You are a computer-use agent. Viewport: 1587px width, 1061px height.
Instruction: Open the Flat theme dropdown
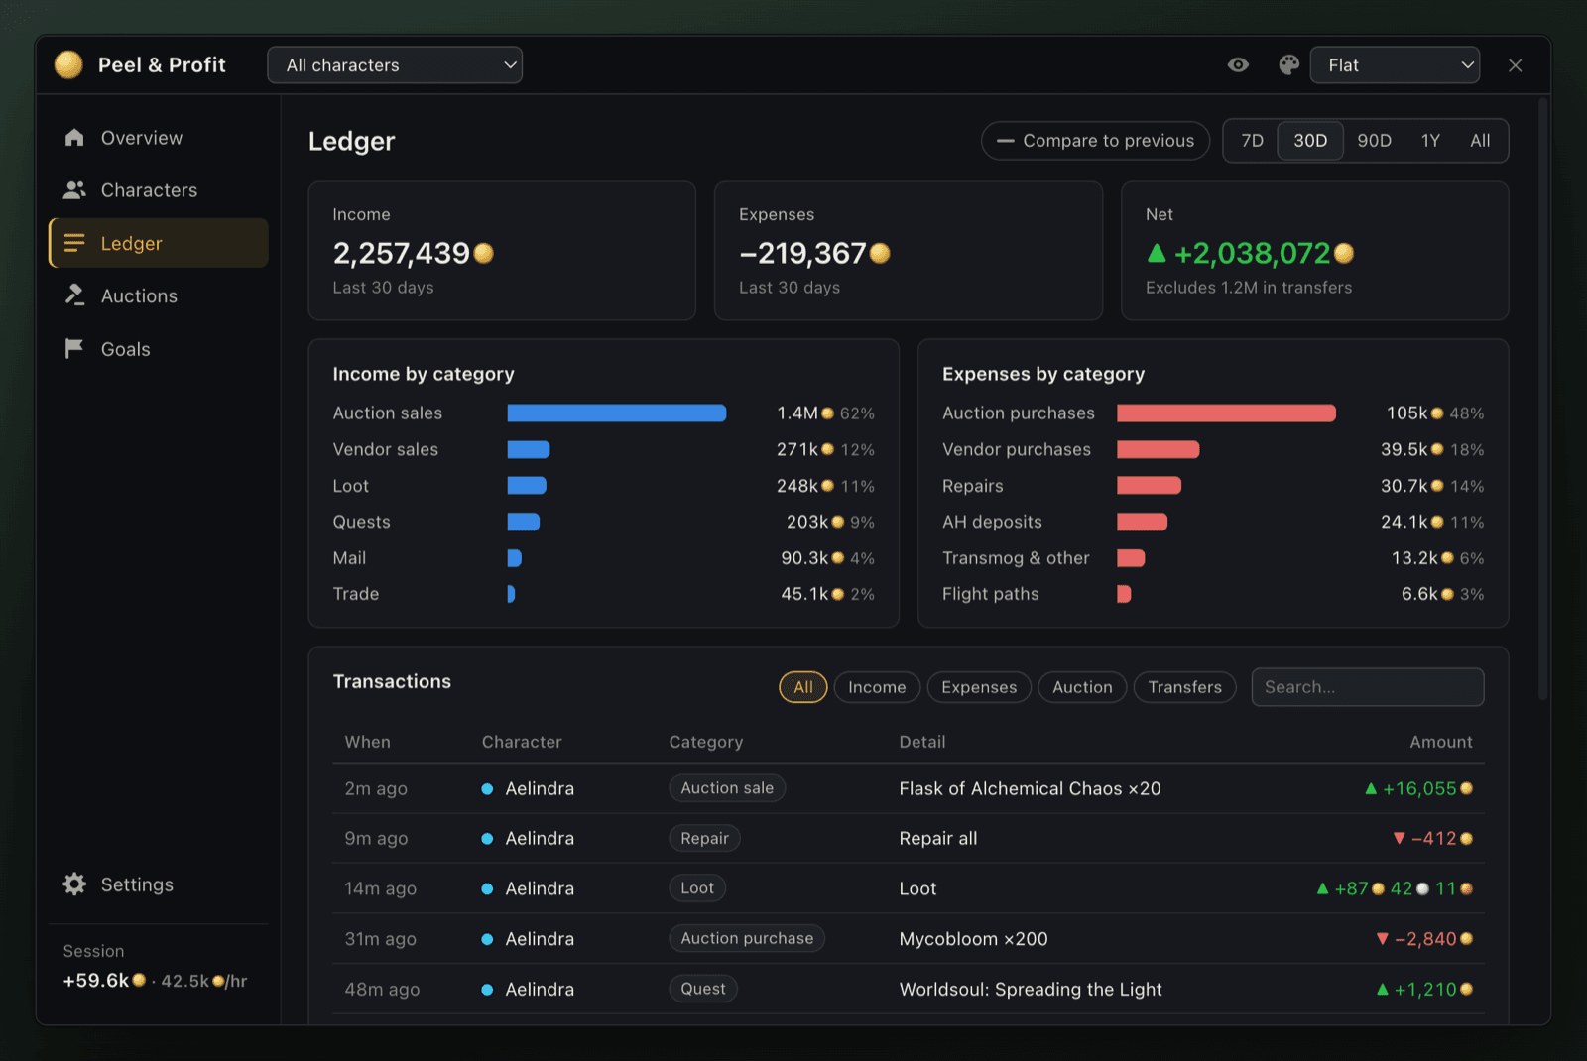(1395, 65)
